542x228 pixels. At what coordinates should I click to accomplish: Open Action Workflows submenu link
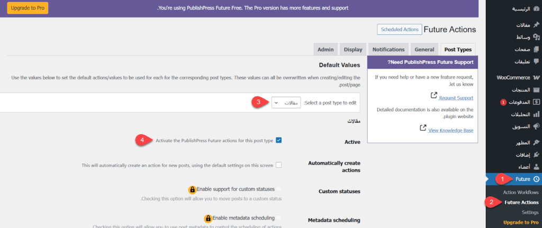tap(520, 192)
